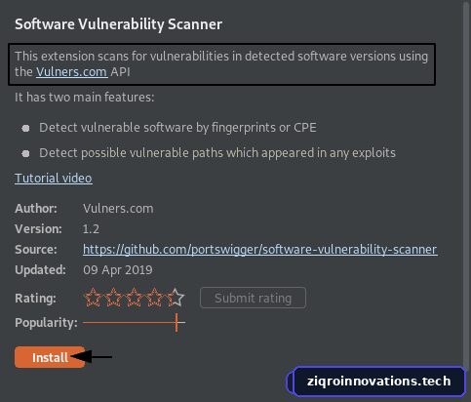471x402 pixels.
Task: Click the black arrow pointing at Install
Action: coord(92,357)
